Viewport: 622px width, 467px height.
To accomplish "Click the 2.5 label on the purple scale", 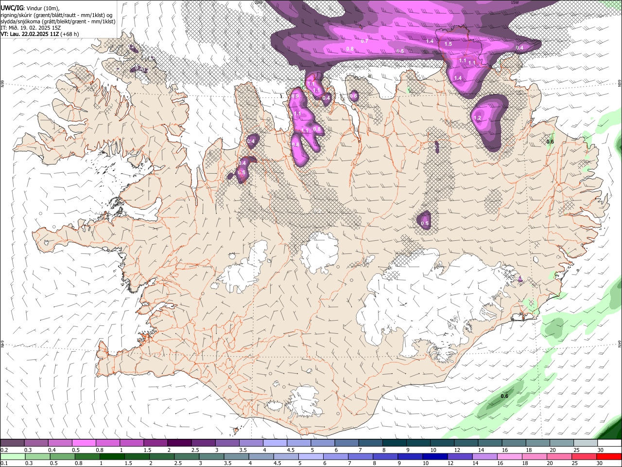I will 195,450.
